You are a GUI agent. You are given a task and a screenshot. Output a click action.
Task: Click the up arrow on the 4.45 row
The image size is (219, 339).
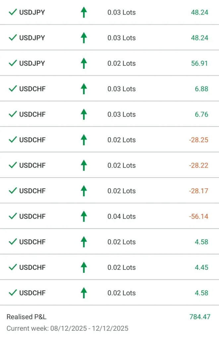[84, 267]
